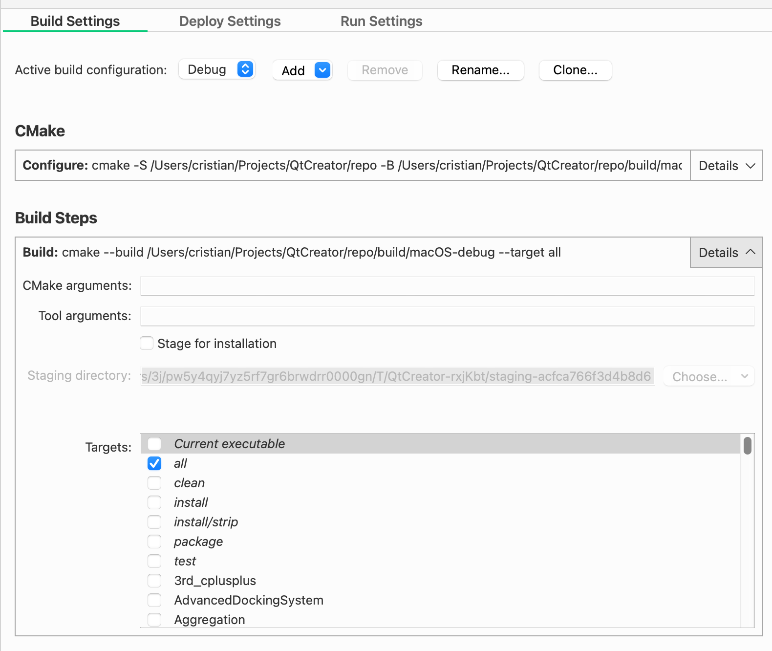Click the Clone... button

(x=575, y=70)
